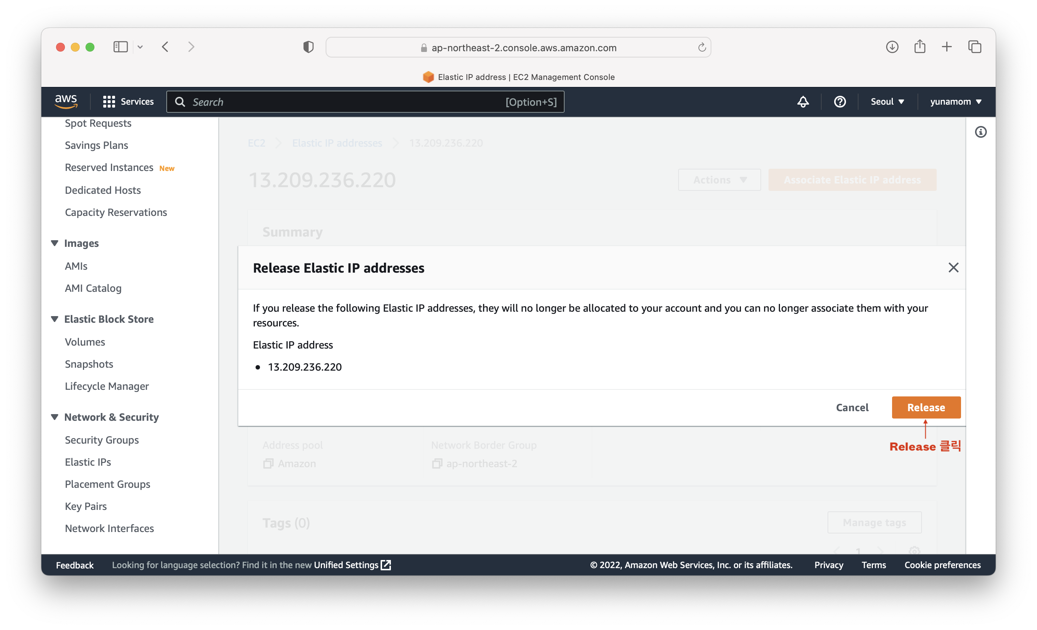Open Reserved Instances in sidebar
This screenshot has height=630, width=1037.
click(109, 167)
